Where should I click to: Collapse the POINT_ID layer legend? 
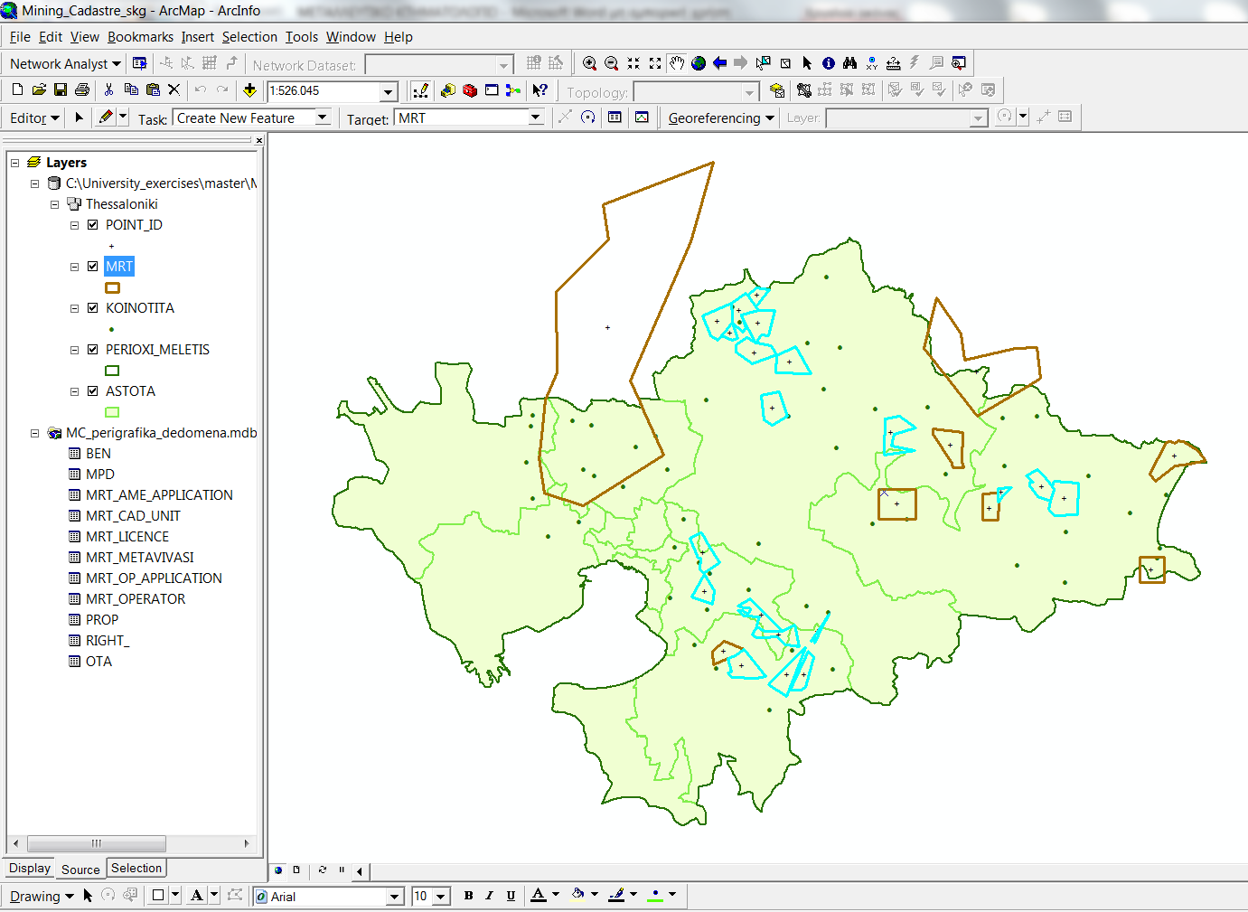tap(74, 225)
